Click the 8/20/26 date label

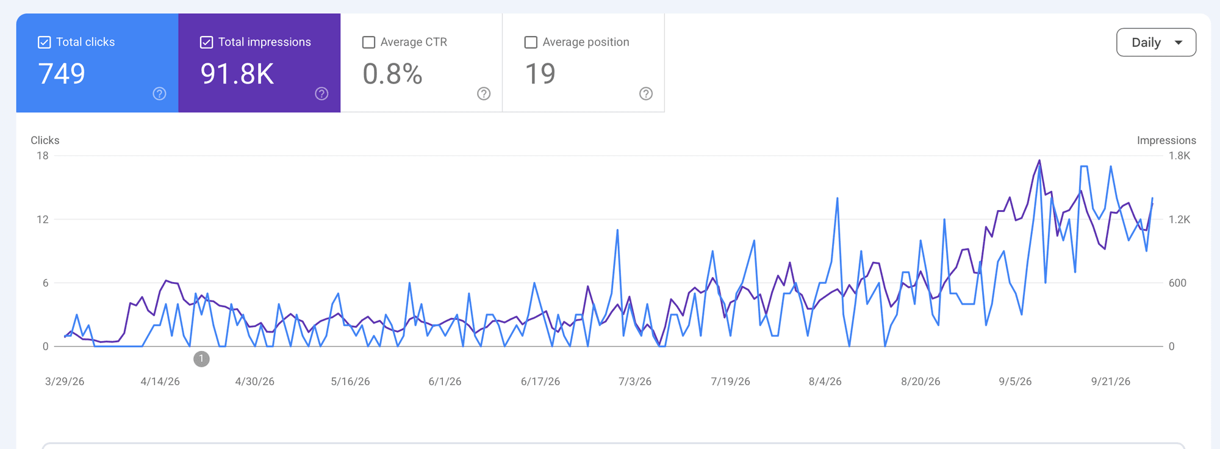(921, 381)
